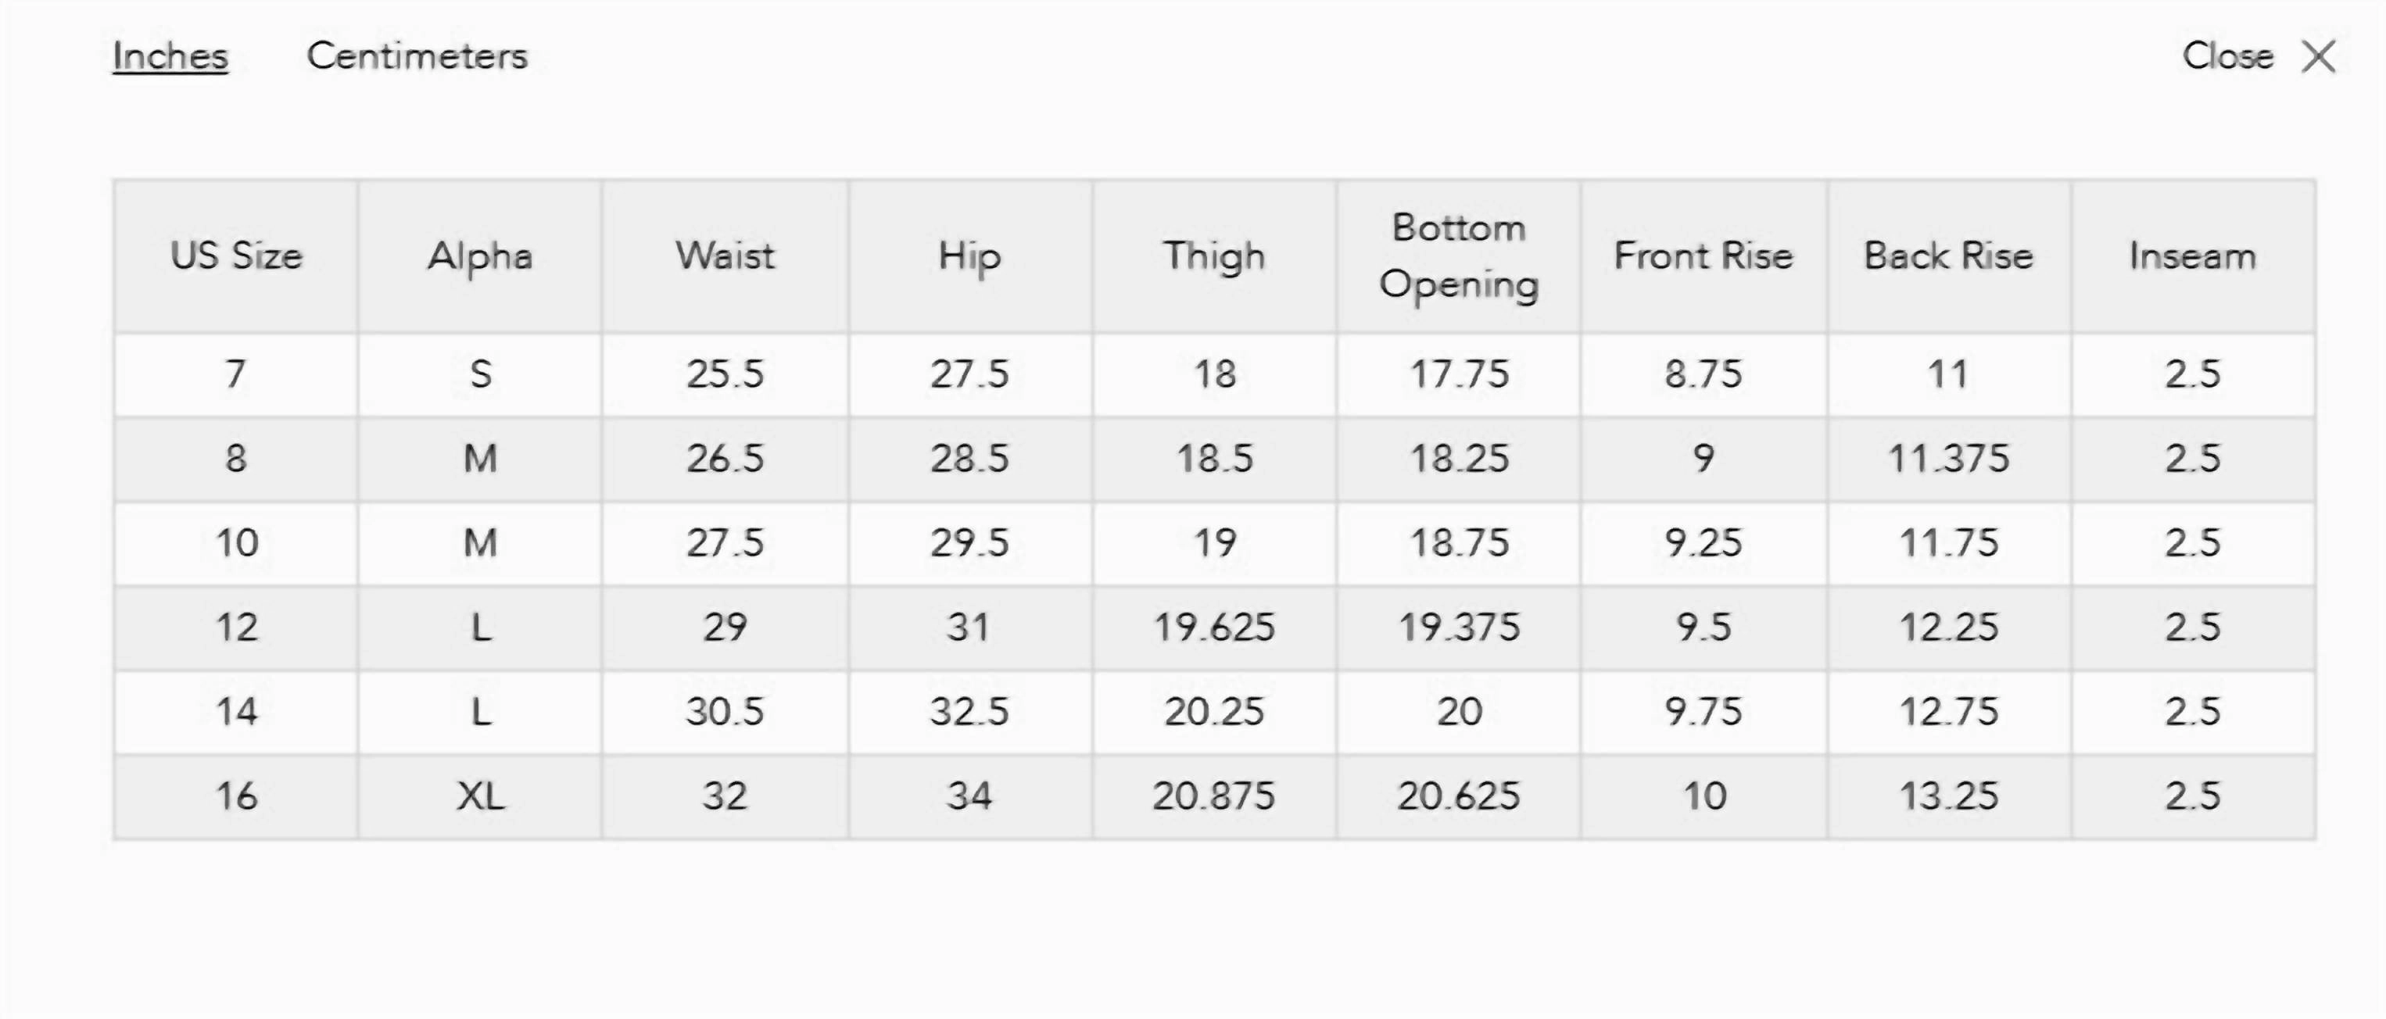
Task: Click the S alpha size cell
Action: (480, 375)
